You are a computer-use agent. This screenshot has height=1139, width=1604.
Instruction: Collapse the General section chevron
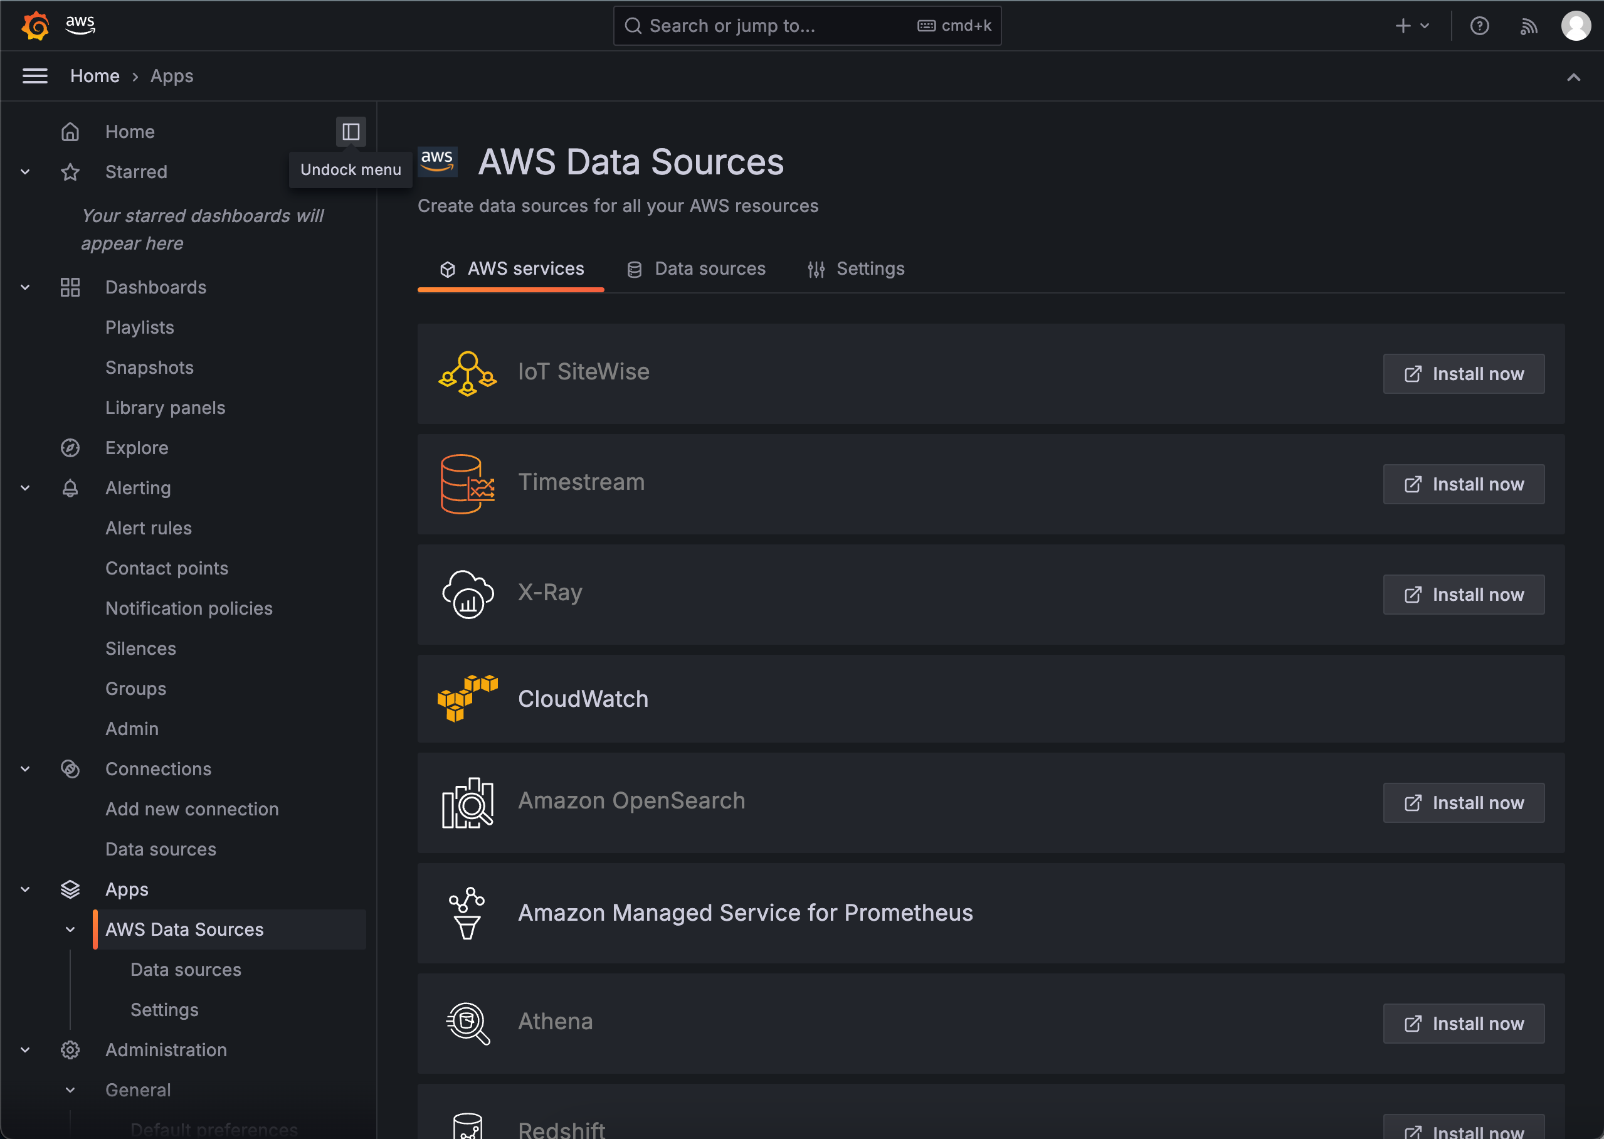pyautogui.click(x=70, y=1090)
